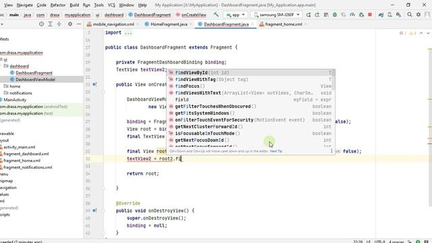Image resolution: width=432 pixels, height=243 pixels.
Task: Select fragment_dashboard.xml in project tree
Action: (26, 154)
